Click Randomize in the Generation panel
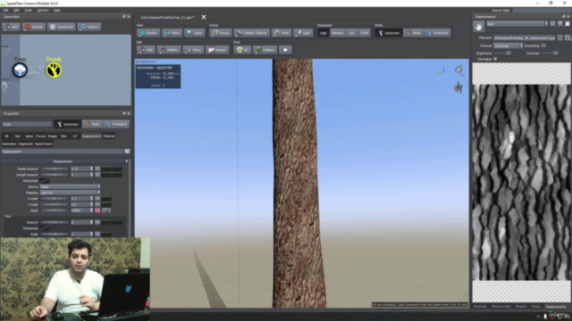 pos(62,27)
